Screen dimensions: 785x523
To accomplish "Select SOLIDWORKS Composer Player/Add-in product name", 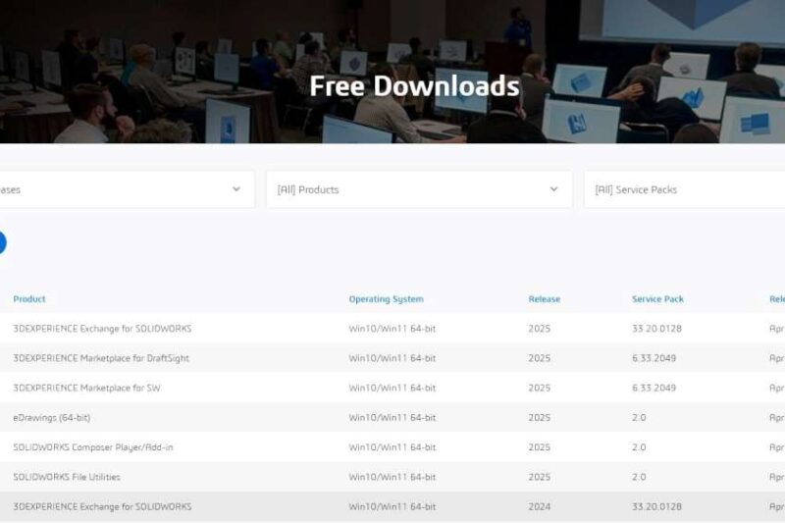I will 92,446.
